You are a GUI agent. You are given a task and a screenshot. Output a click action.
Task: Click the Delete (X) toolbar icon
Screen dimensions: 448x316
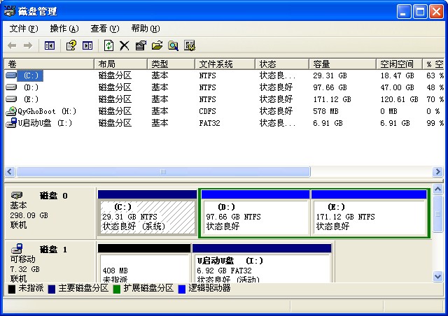click(x=125, y=45)
